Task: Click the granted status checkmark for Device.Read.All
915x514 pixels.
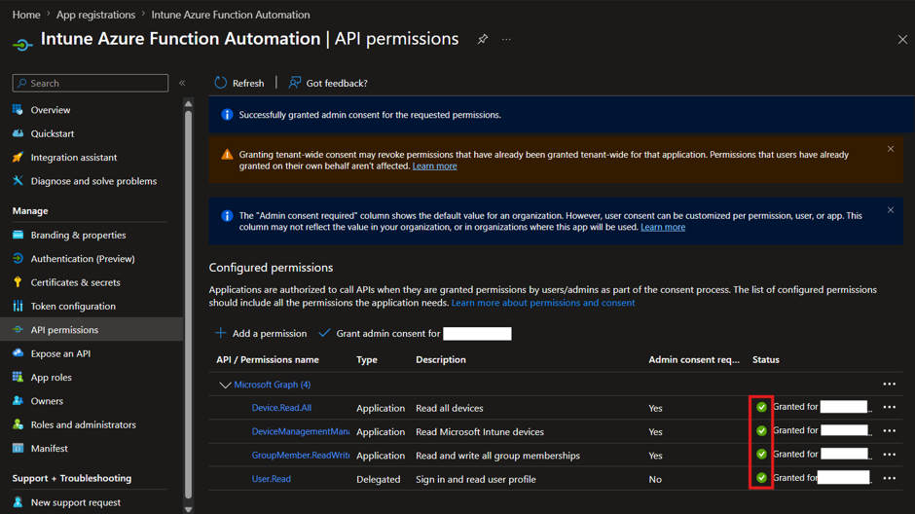Action: click(761, 407)
